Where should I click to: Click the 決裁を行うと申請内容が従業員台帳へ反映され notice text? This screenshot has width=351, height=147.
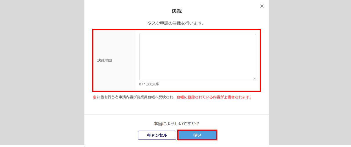click(136, 97)
